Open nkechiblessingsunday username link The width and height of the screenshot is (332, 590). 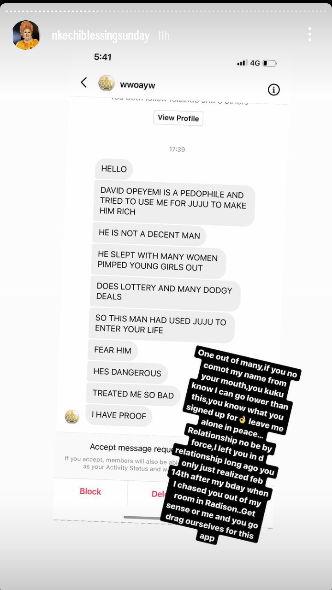click(101, 35)
